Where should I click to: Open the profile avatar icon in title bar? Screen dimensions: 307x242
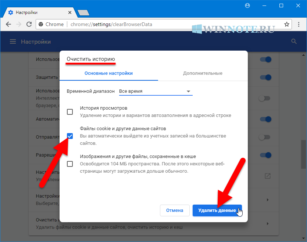coord(247,5)
